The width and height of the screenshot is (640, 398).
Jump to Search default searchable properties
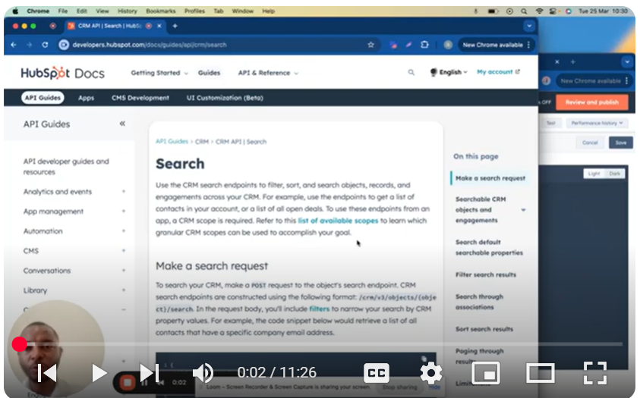pos(489,247)
